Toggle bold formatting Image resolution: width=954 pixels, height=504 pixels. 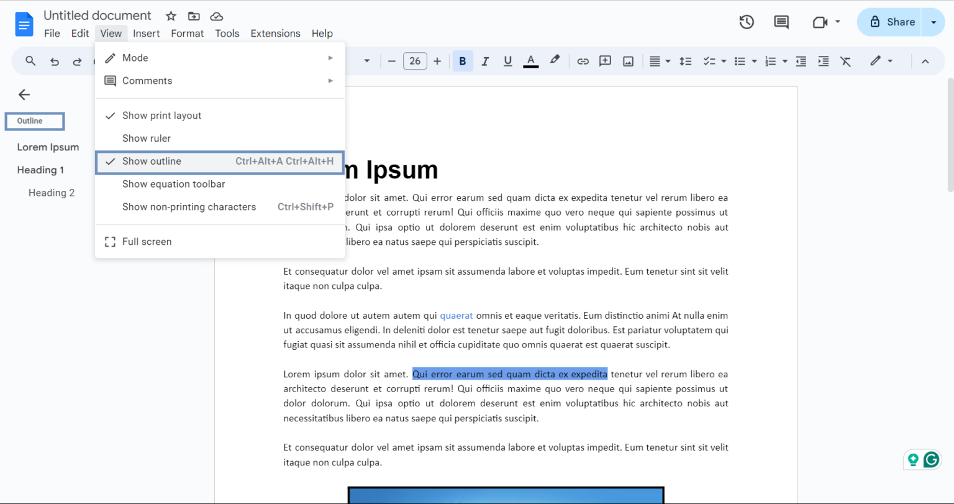tap(462, 60)
